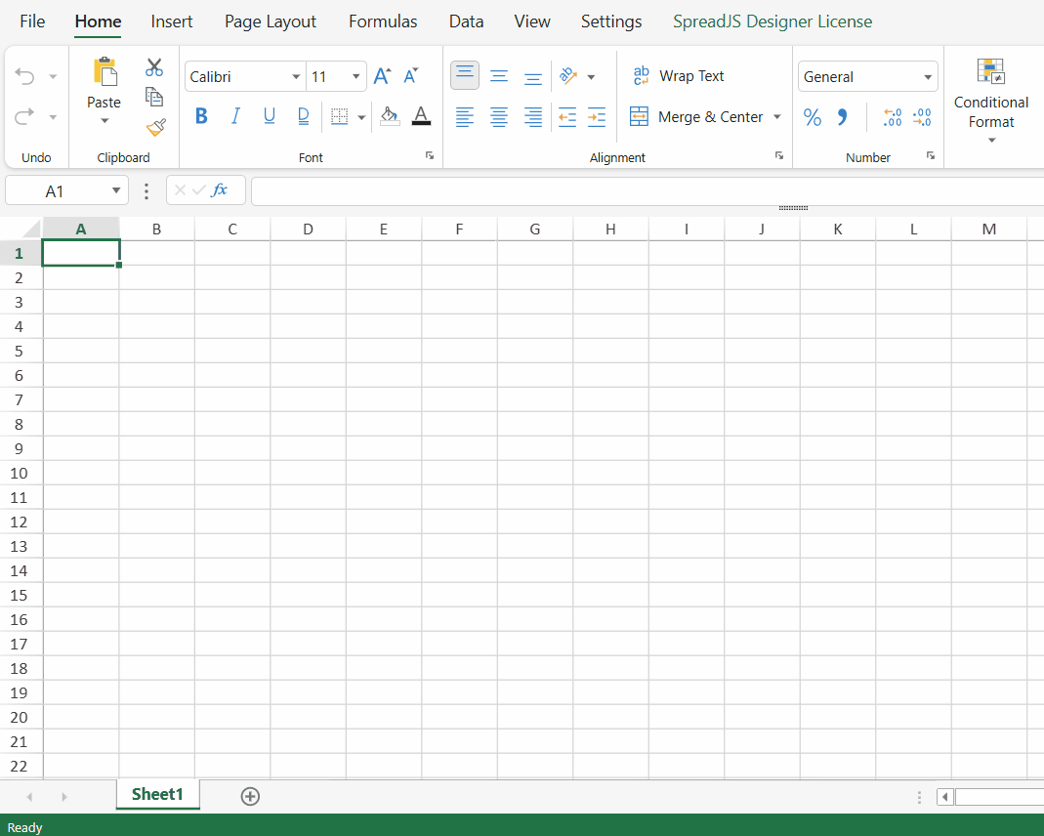The width and height of the screenshot is (1044, 836).
Task: Toggle Underline formatting
Action: (x=269, y=116)
